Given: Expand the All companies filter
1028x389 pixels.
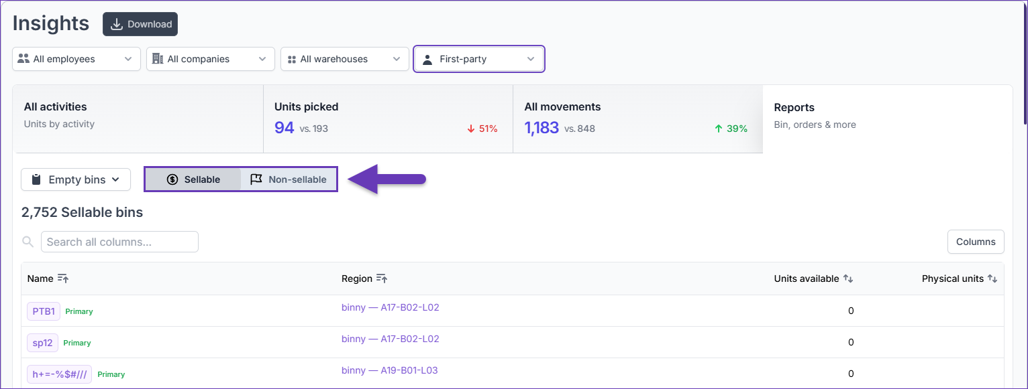Looking at the screenshot, I should point(211,59).
